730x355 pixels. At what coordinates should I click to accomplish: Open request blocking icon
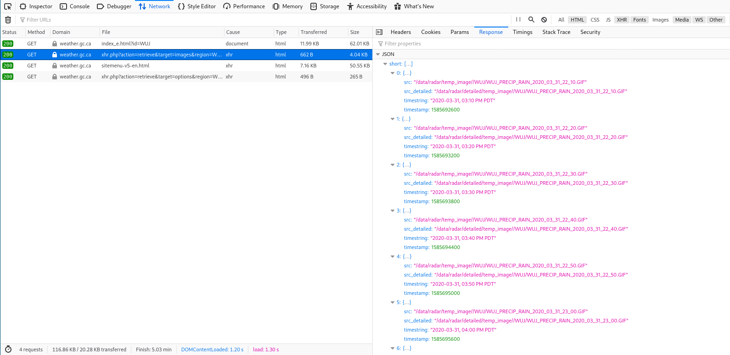coord(544,20)
